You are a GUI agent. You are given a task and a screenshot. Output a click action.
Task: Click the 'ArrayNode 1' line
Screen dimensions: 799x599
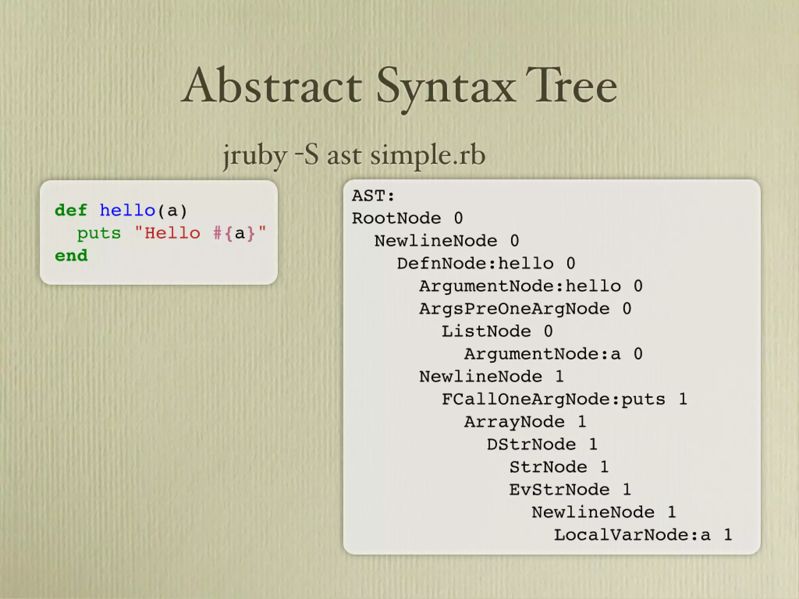coord(525,422)
